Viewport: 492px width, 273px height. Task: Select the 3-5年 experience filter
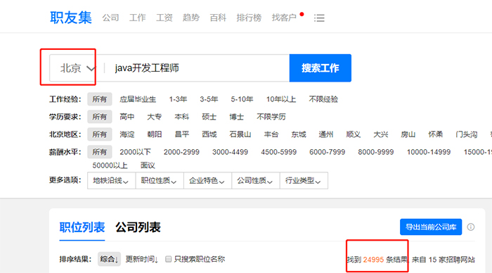(x=209, y=99)
